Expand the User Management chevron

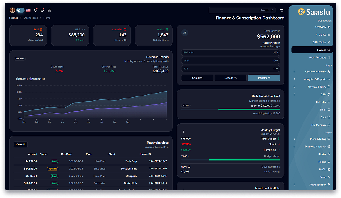point(294,71)
